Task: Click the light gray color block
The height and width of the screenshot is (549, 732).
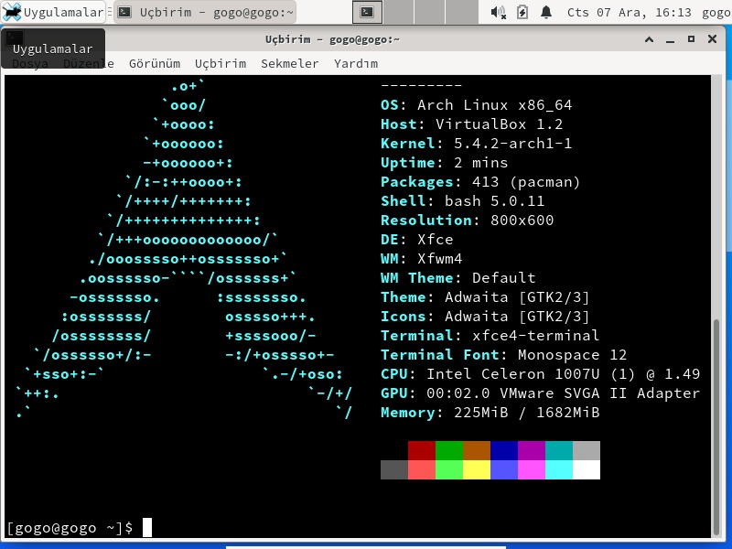Action: coord(587,450)
